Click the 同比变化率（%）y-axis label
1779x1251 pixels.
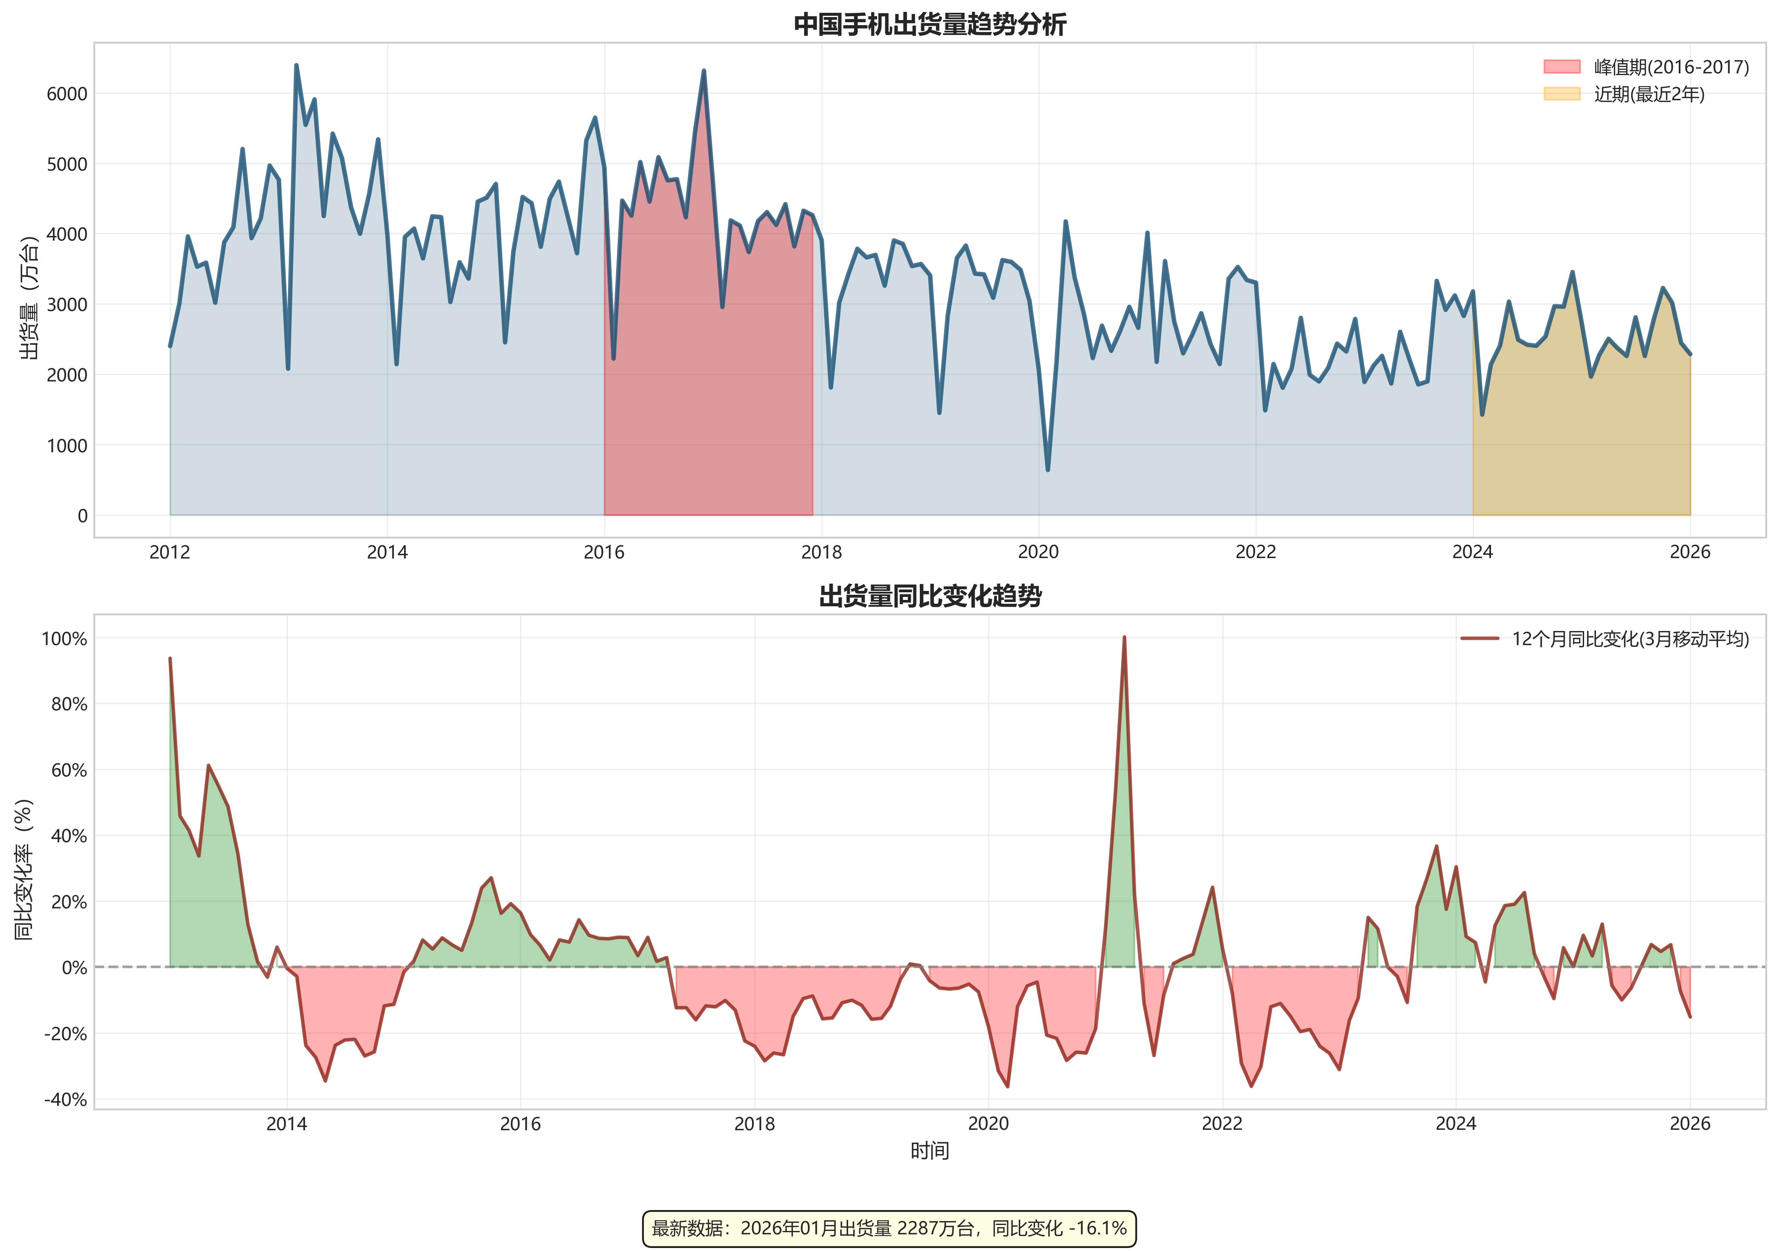coord(24,869)
